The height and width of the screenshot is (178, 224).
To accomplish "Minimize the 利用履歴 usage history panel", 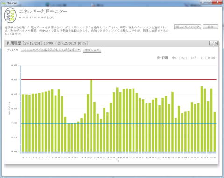I will 211,43.
